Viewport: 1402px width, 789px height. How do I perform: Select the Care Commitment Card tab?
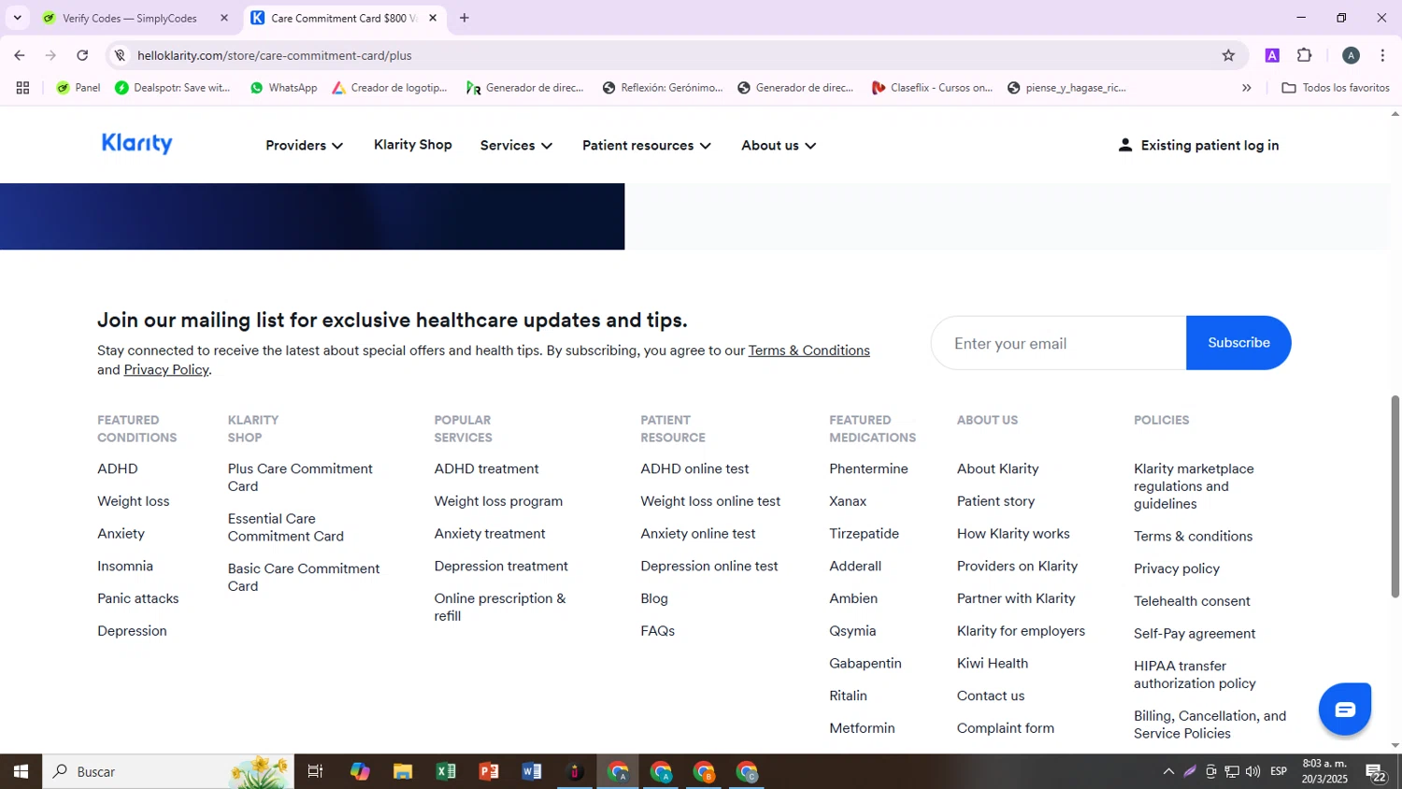[x=344, y=18]
